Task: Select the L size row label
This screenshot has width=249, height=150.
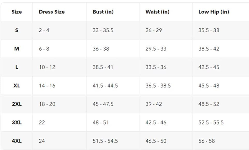Action: [17, 67]
